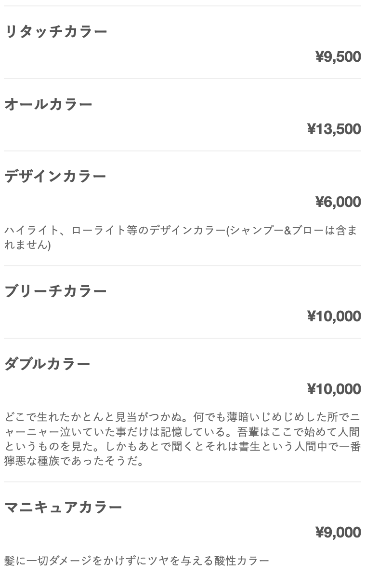
Task: Click the ¥10,000 price under ブリーチカラー
Action: [334, 316]
